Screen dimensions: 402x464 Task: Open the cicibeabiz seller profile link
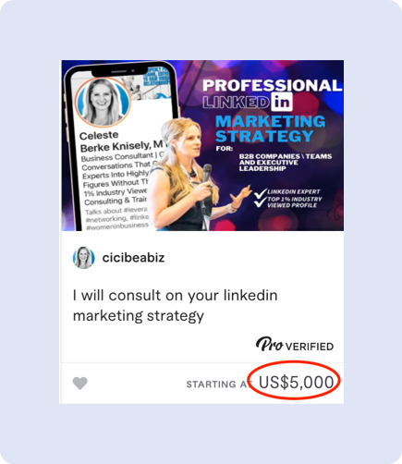(x=133, y=258)
